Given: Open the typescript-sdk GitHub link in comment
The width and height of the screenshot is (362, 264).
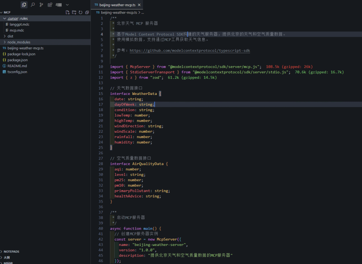Looking at the screenshot, I should point(190,51).
